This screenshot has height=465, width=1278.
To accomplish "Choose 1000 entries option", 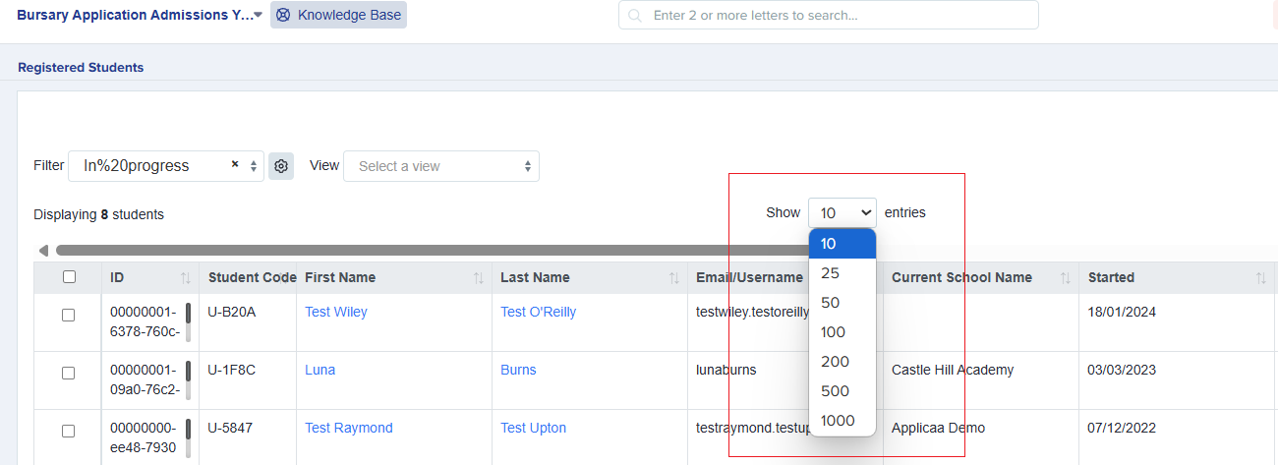I will point(842,421).
